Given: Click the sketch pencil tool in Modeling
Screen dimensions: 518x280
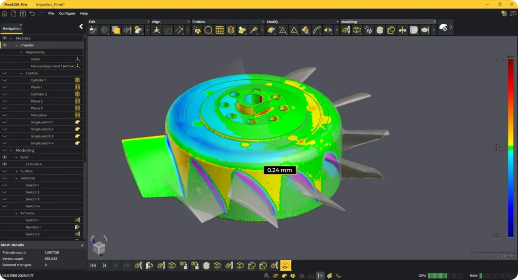Looking at the screenshot, I should (x=346, y=30).
